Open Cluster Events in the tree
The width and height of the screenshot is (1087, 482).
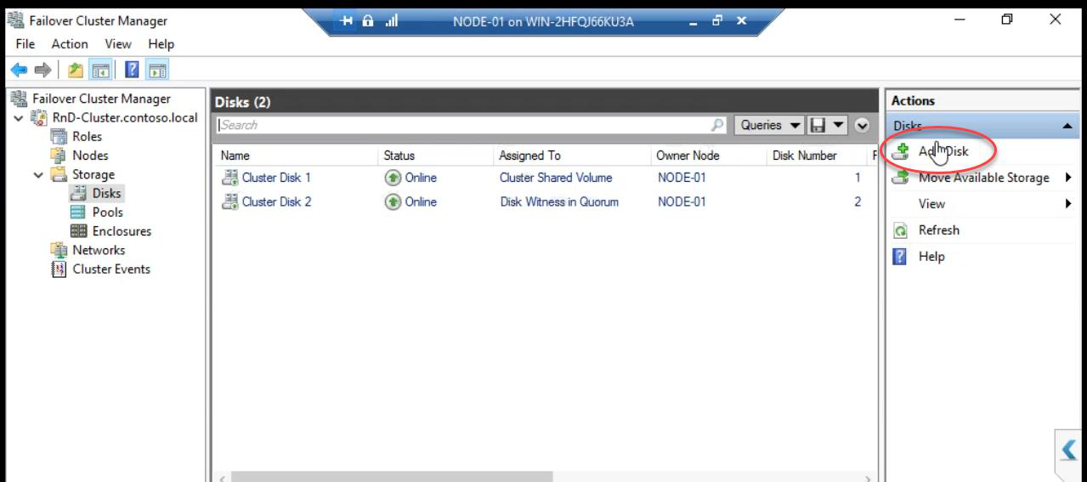(111, 269)
